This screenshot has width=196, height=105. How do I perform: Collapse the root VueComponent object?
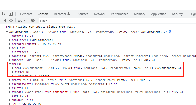7,32
